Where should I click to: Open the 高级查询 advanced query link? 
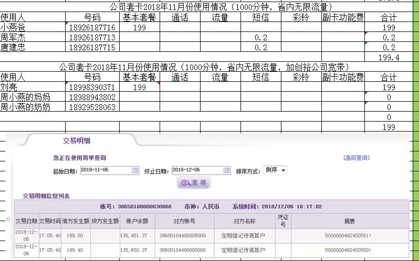pos(356,158)
